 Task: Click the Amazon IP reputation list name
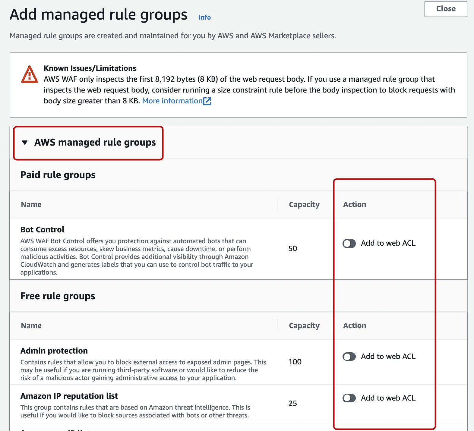tap(69, 396)
